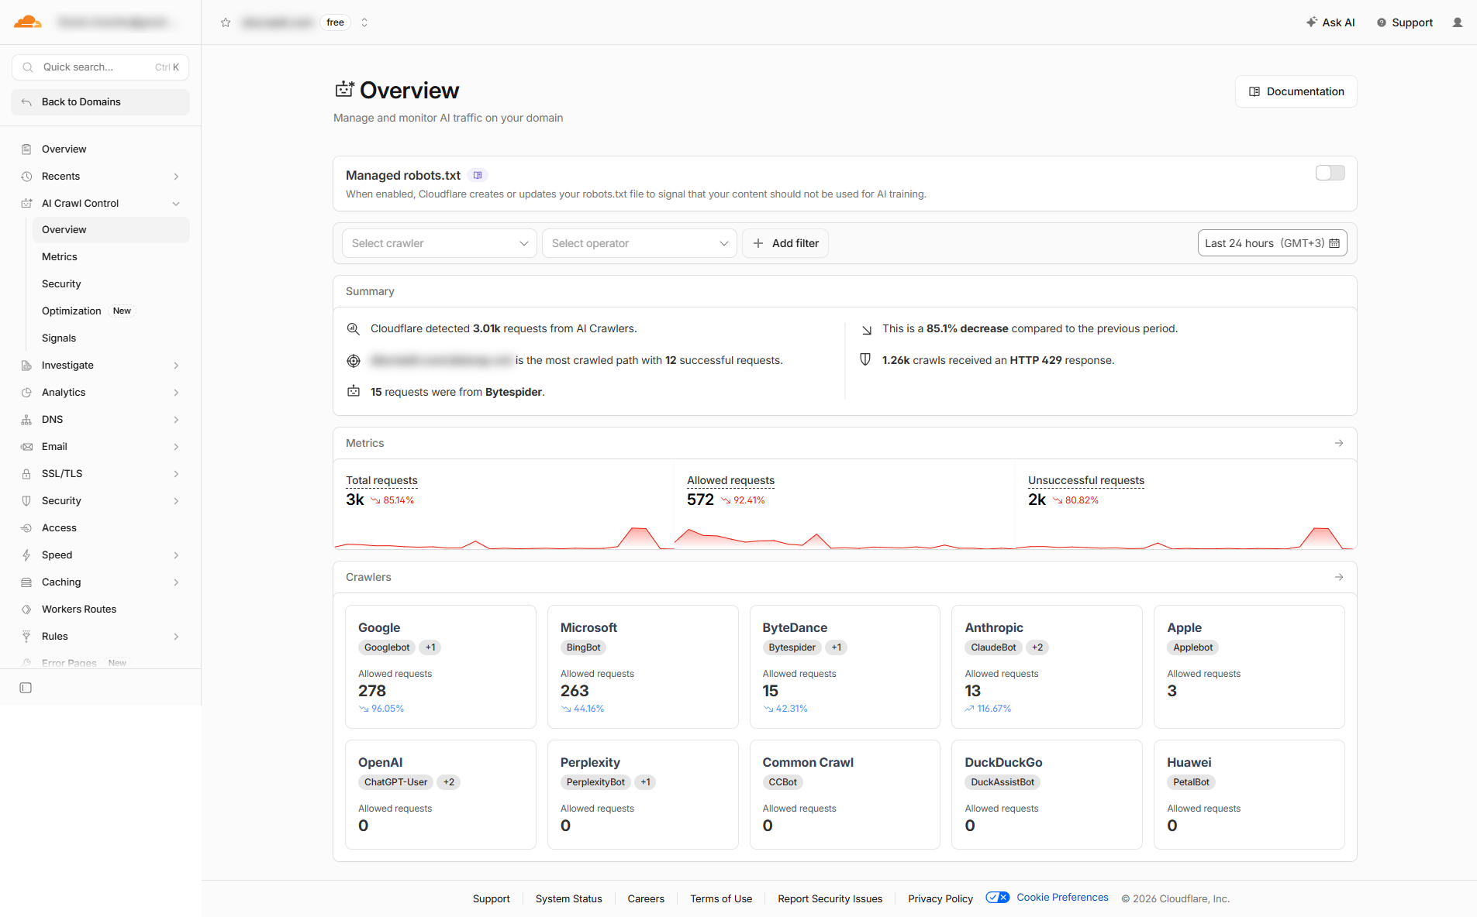Open the System Status footer link
Viewport: 1477px width, 917px height.
[569, 898]
